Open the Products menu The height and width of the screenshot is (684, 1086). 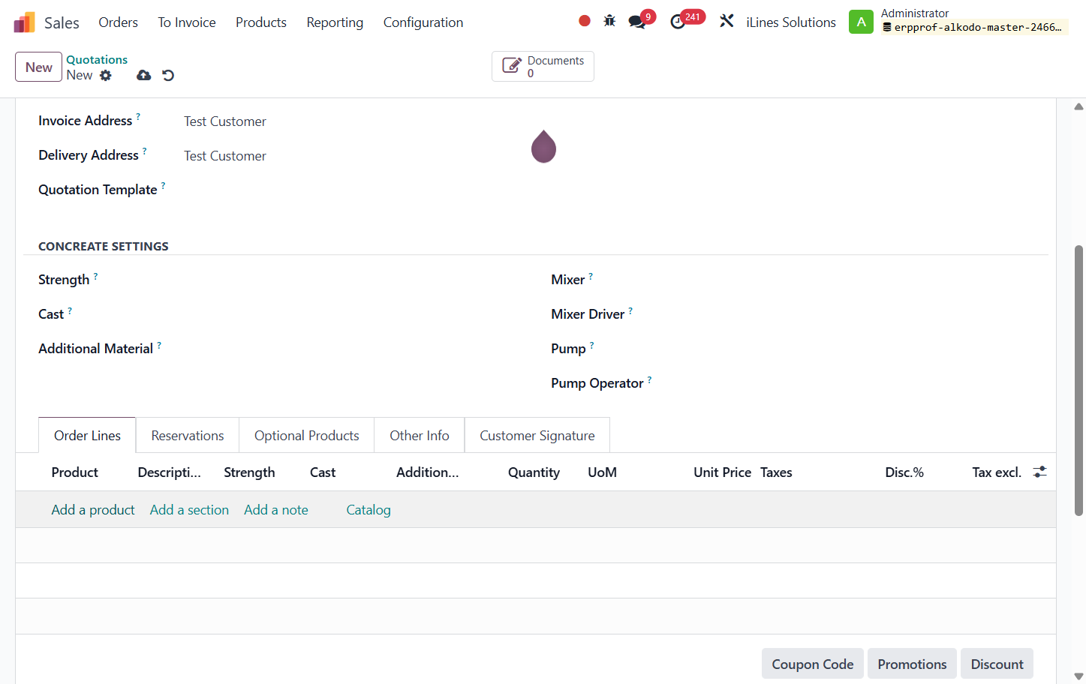[261, 22]
